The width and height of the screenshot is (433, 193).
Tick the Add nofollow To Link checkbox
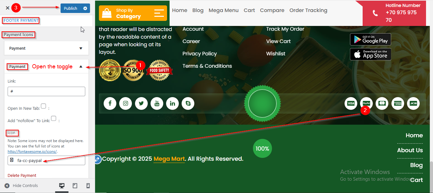(x=54, y=118)
